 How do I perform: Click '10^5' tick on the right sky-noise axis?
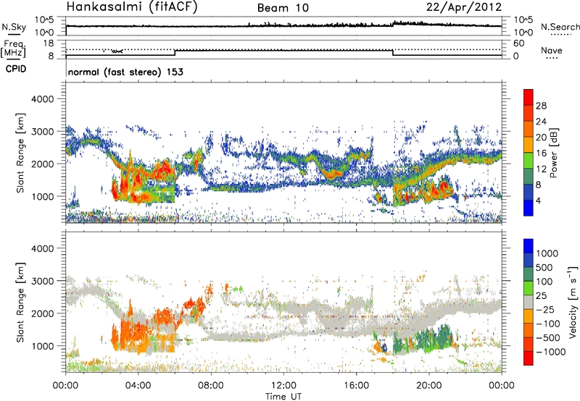click(523, 20)
